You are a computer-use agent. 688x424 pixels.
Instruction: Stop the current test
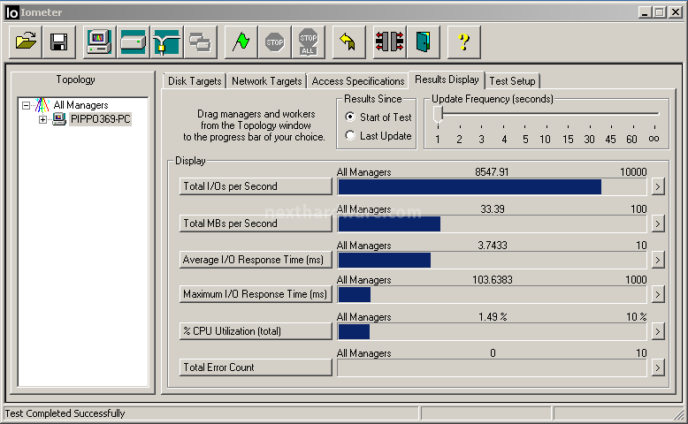[275, 42]
